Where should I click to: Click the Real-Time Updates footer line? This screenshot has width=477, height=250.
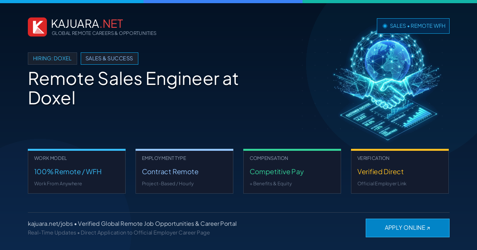(x=119, y=233)
